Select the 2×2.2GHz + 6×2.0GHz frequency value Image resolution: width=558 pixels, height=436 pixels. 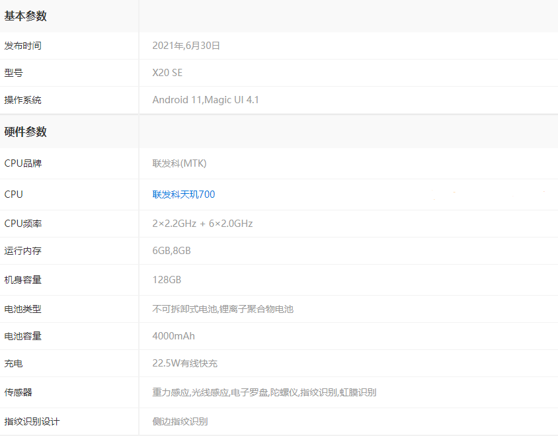202,224
